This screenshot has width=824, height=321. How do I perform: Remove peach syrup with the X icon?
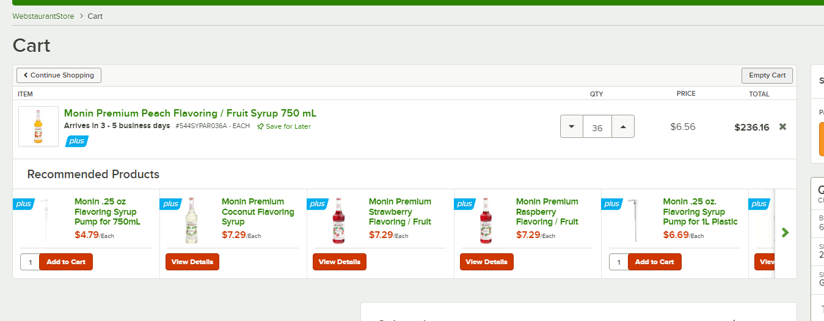coord(782,127)
